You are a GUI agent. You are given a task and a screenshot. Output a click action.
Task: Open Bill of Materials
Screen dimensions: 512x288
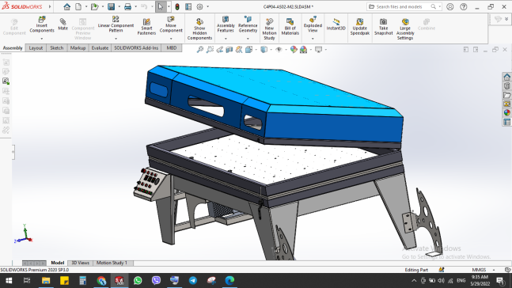290,27
